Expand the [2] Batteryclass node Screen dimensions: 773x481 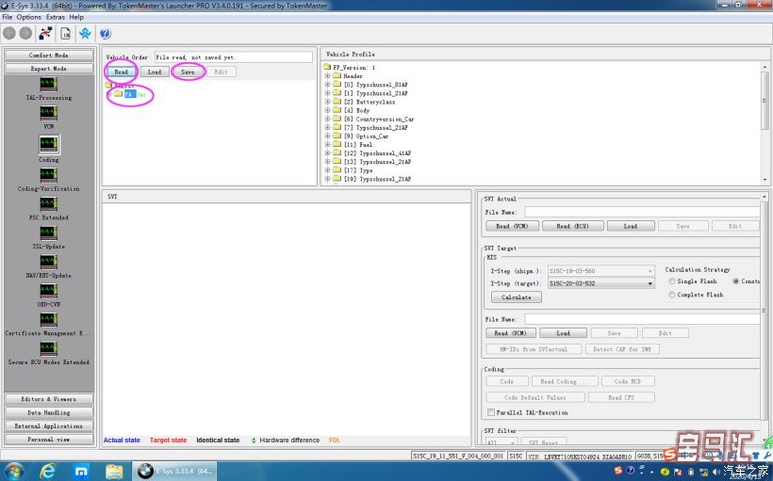point(327,102)
